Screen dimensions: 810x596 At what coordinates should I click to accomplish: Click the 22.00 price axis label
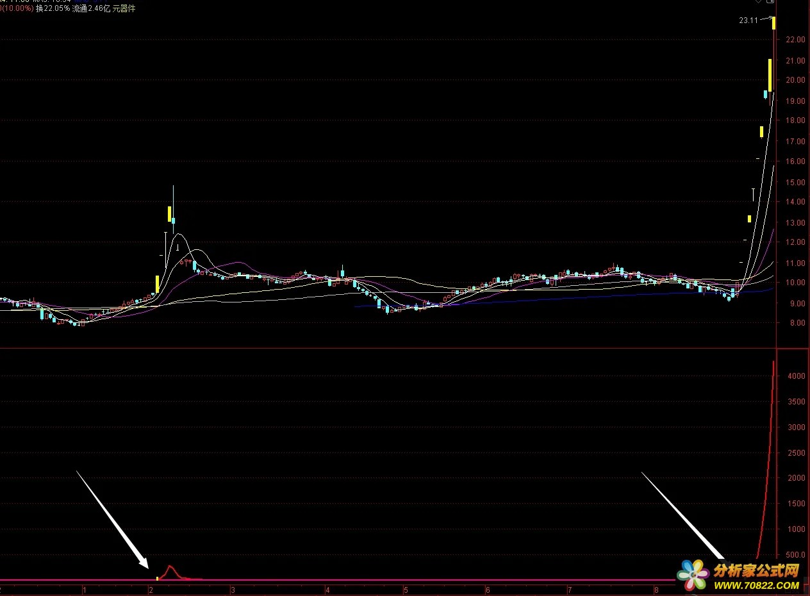tap(795, 40)
